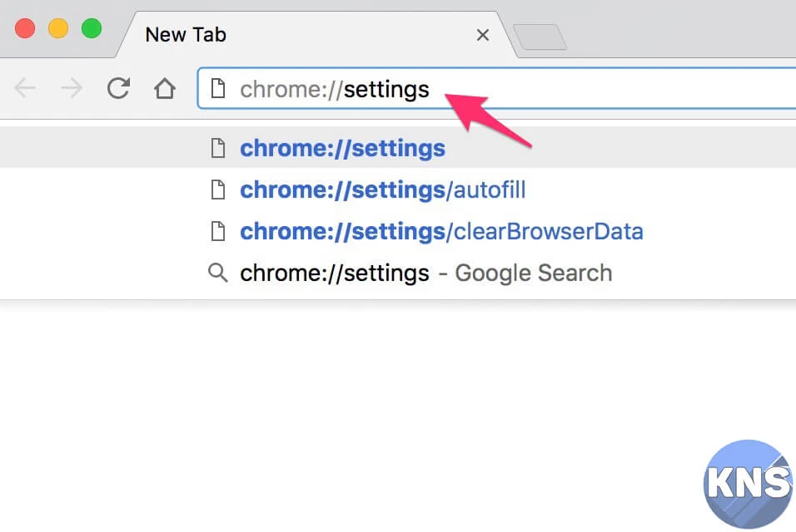Viewport: 796px width, 532px height.
Task: Click the browser Back arrow button
Action: (25, 88)
